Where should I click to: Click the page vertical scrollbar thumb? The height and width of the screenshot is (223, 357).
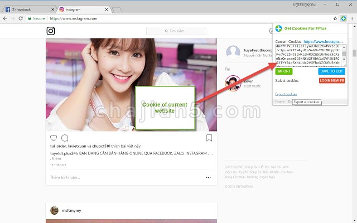tap(355, 53)
